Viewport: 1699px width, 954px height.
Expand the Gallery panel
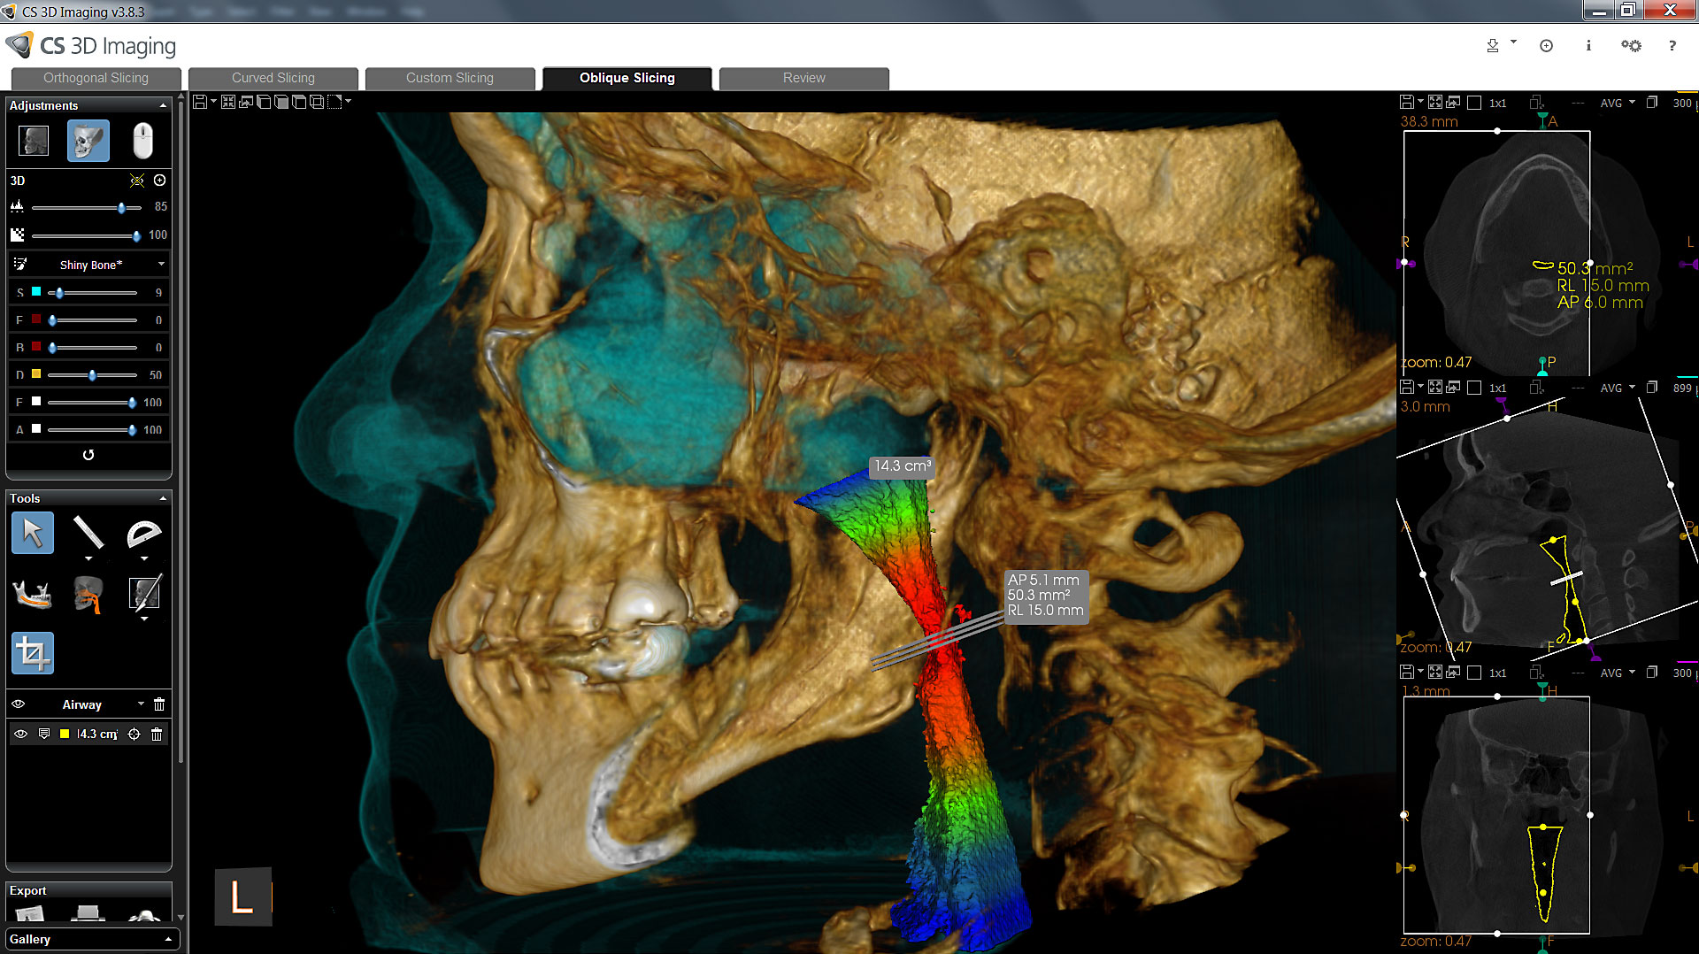(x=167, y=939)
